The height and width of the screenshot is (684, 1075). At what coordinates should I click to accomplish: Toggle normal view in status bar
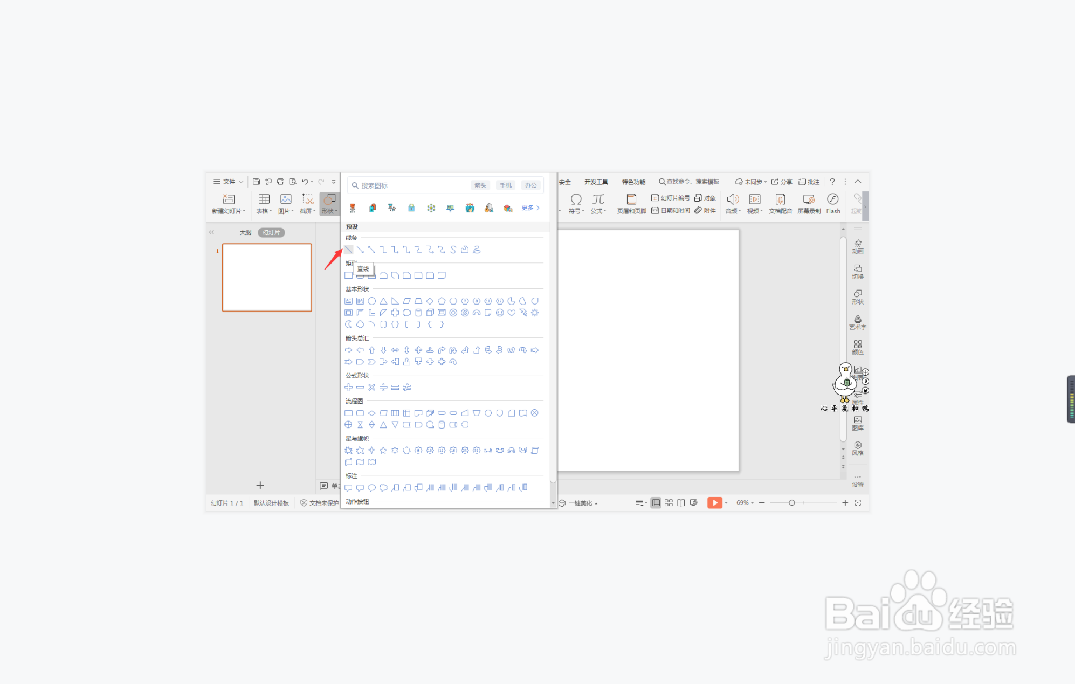pos(656,503)
